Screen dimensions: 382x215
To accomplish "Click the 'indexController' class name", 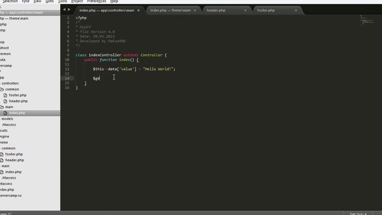I will click(x=105, y=55).
